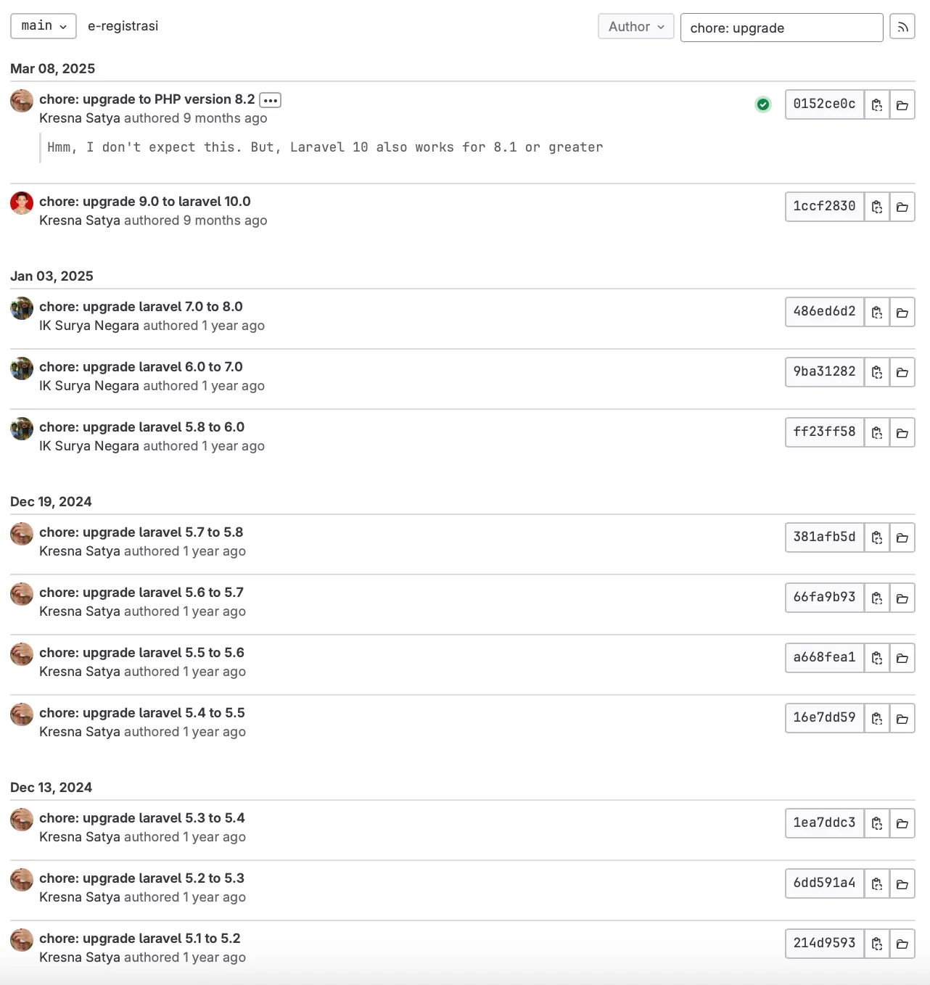Browse files at commit 16e7dd59
This screenshot has width=930, height=985.
click(902, 718)
